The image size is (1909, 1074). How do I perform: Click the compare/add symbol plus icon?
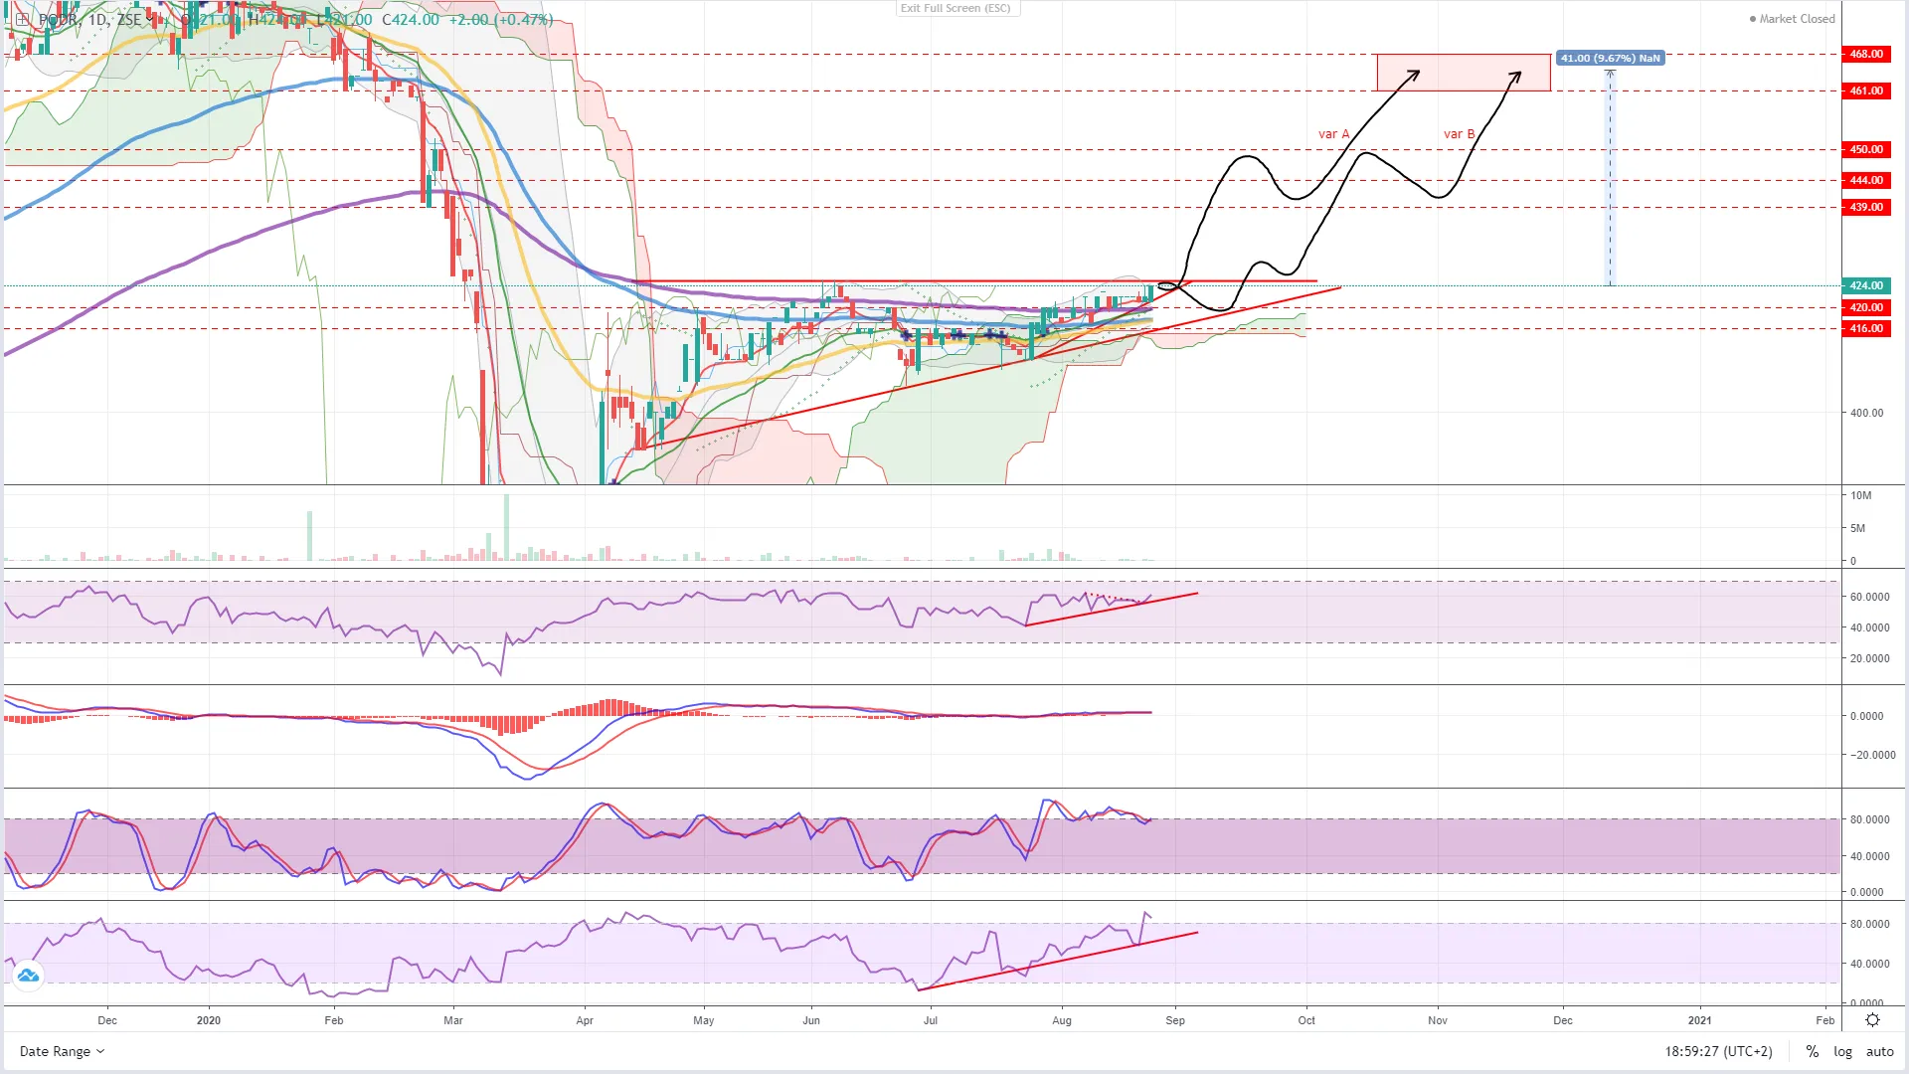[22, 19]
